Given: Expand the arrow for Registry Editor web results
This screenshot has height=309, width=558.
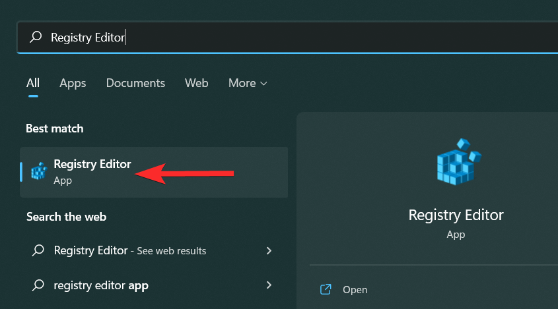Looking at the screenshot, I should coord(269,250).
